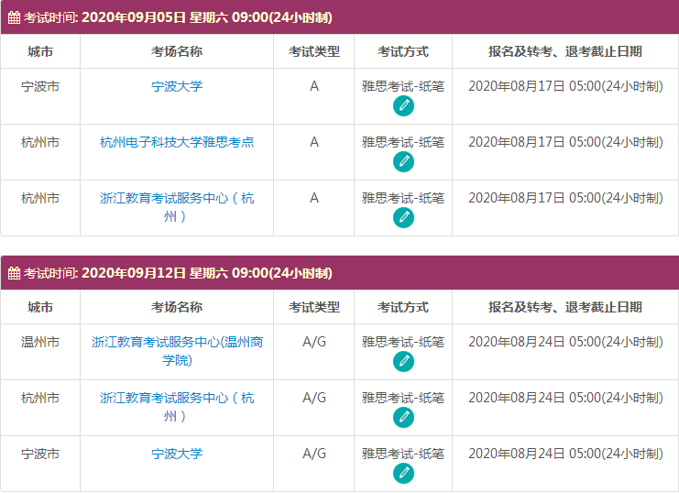This screenshot has width=679, height=493.
Task: Click 2020年08月17日 deadline in the 09月05日 宁波大学 row
Action: 565,86
